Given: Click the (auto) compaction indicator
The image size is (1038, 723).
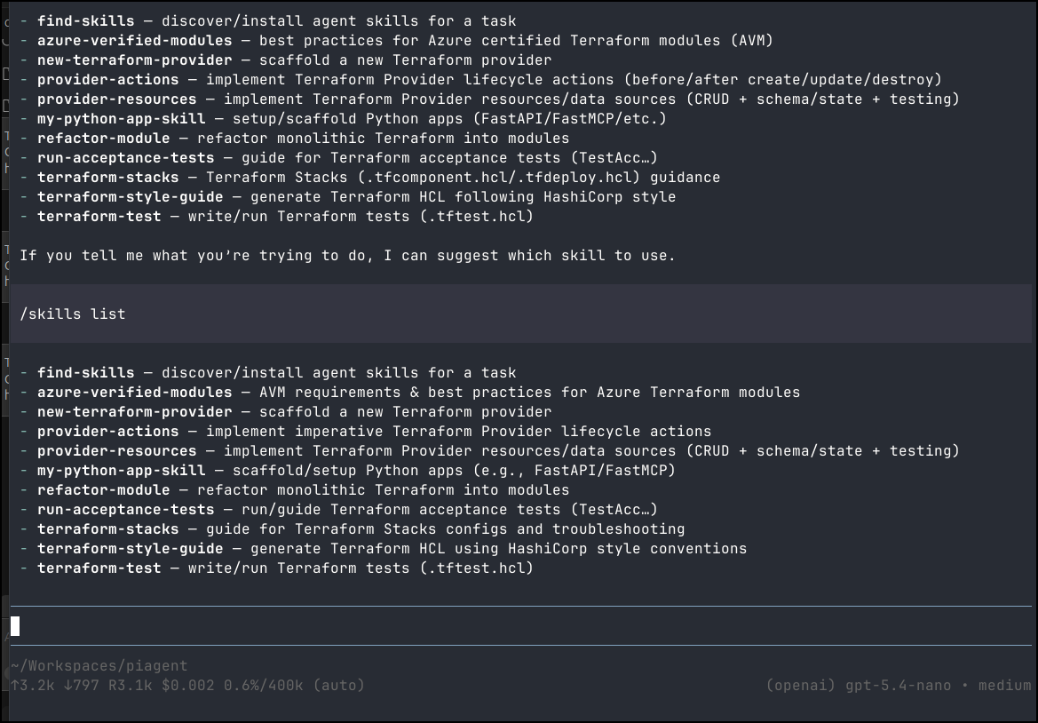Looking at the screenshot, I should pyautogui.click(x=339, y=686).
